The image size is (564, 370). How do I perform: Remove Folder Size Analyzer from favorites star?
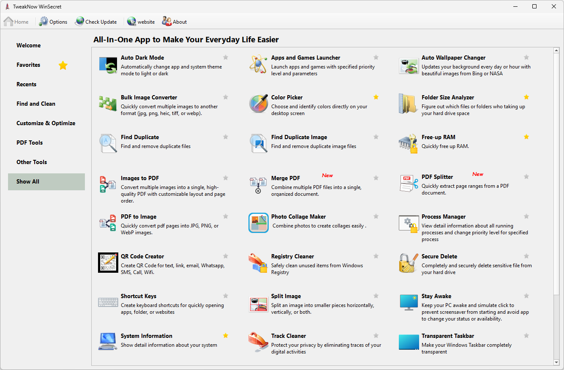point(526,97)
